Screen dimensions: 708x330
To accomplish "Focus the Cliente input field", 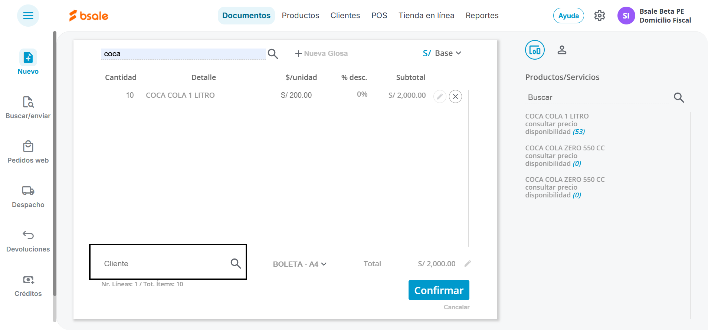I will [165, 264].
